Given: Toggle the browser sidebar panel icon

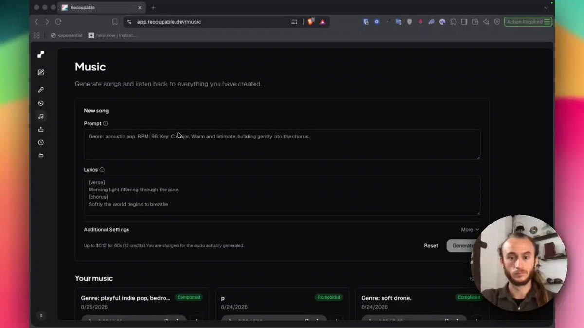Looking at the screenshot, I should (464, 22).
